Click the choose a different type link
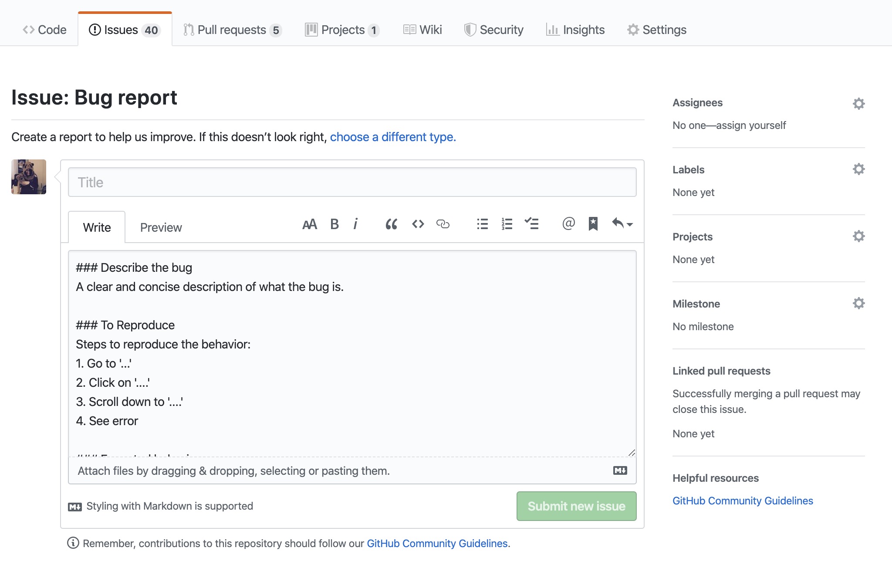This screenshot has width=892, height=568. (x=393, y=136)
